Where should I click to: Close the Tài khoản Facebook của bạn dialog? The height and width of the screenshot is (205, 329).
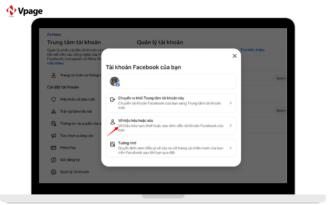tap(234, 56)
